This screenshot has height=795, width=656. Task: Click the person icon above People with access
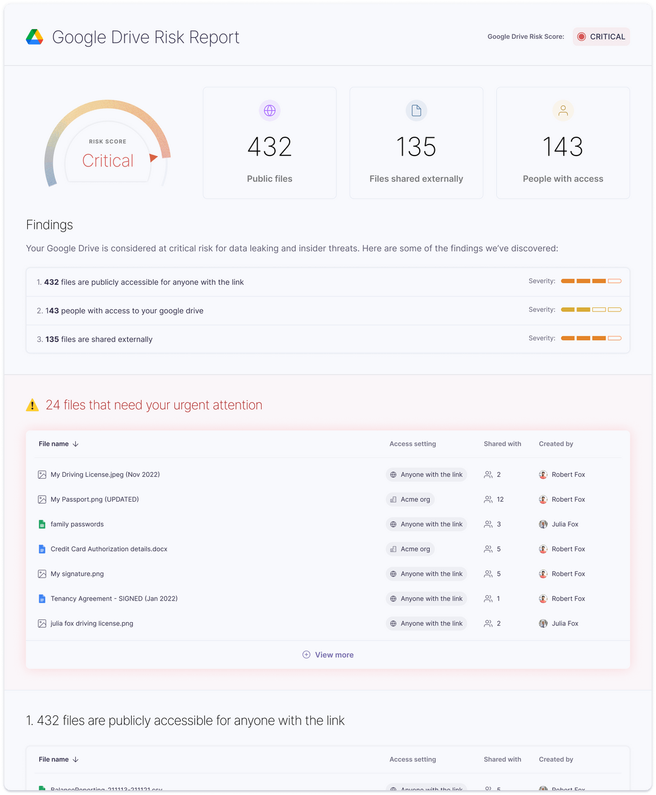[x=563, y=111]
